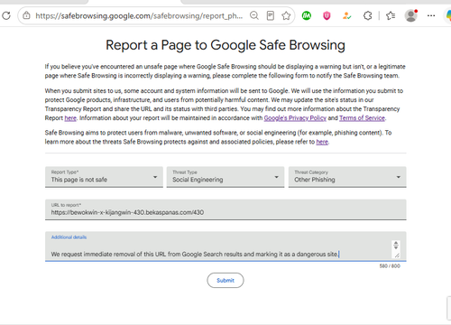
Task: Add page to favorites star icon
Action: [x=286, y=15]
